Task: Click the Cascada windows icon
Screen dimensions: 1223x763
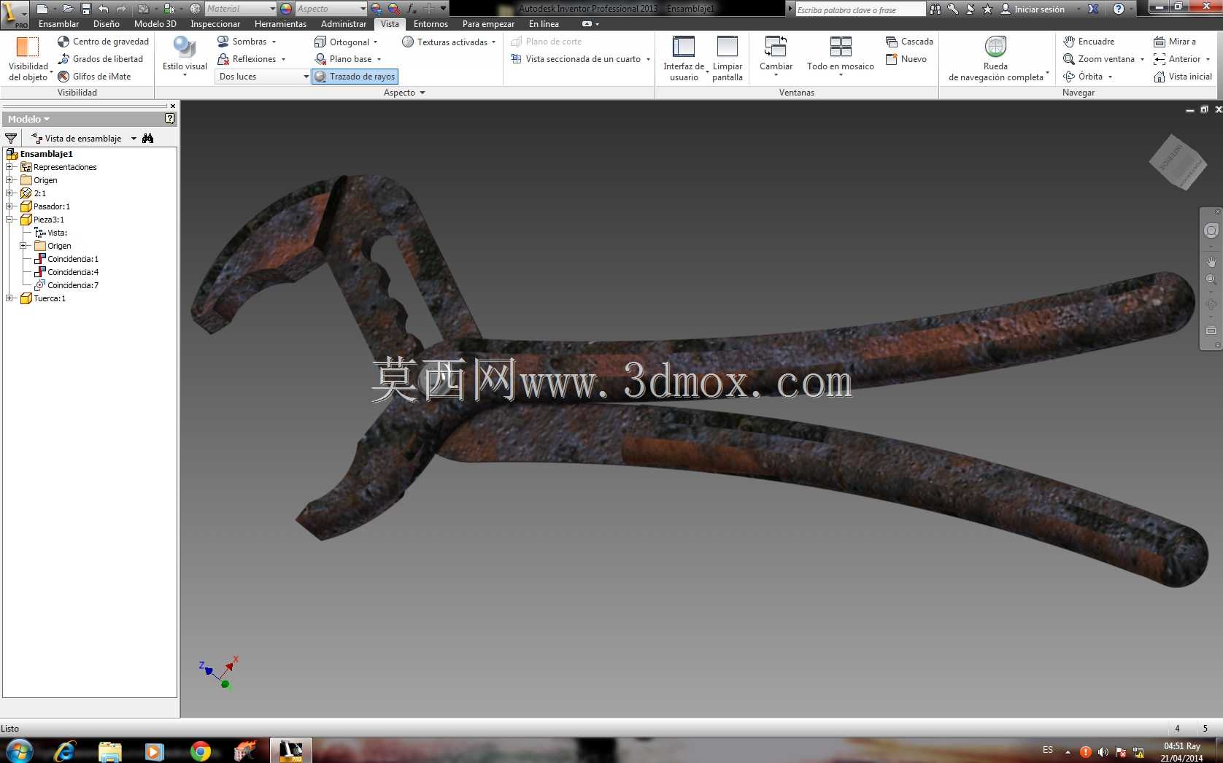Action: pyautogui.click(x=891, y=42)
